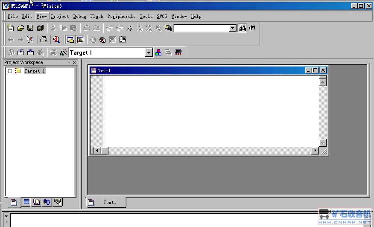Open the find text combo box arrow
This screenshot has width=374, height=227.
tap(233, 28)
